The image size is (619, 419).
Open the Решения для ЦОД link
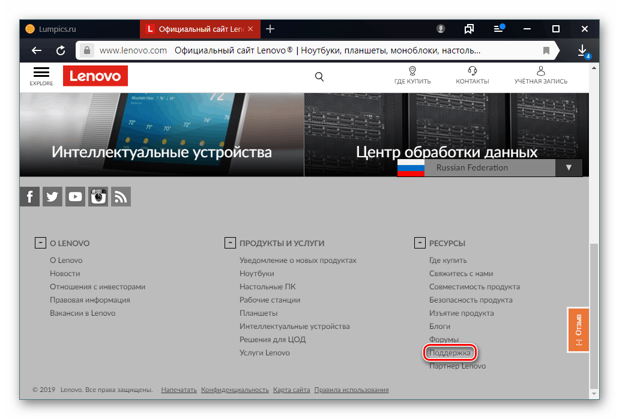273,339
